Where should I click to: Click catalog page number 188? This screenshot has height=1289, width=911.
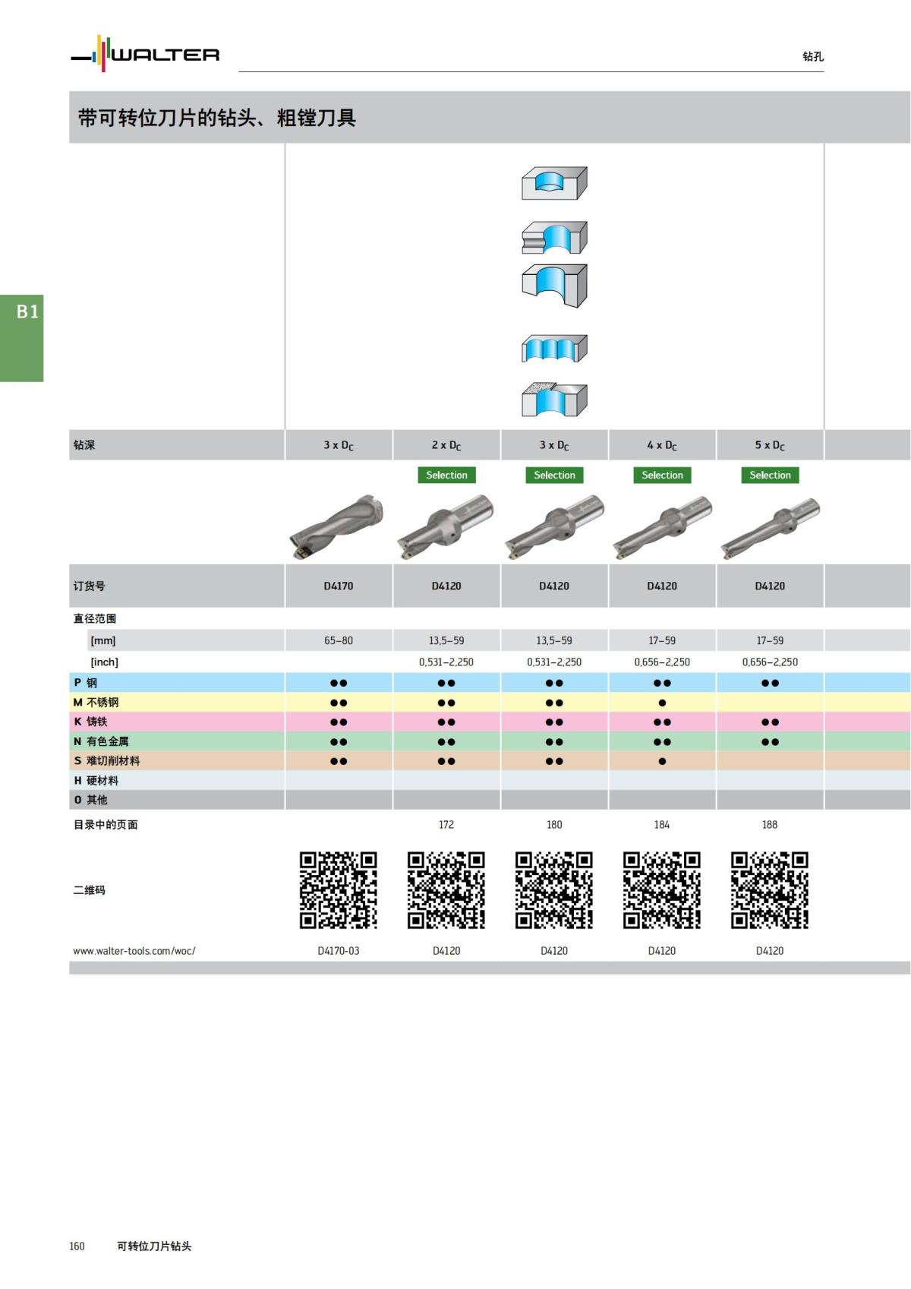point(770,824)
